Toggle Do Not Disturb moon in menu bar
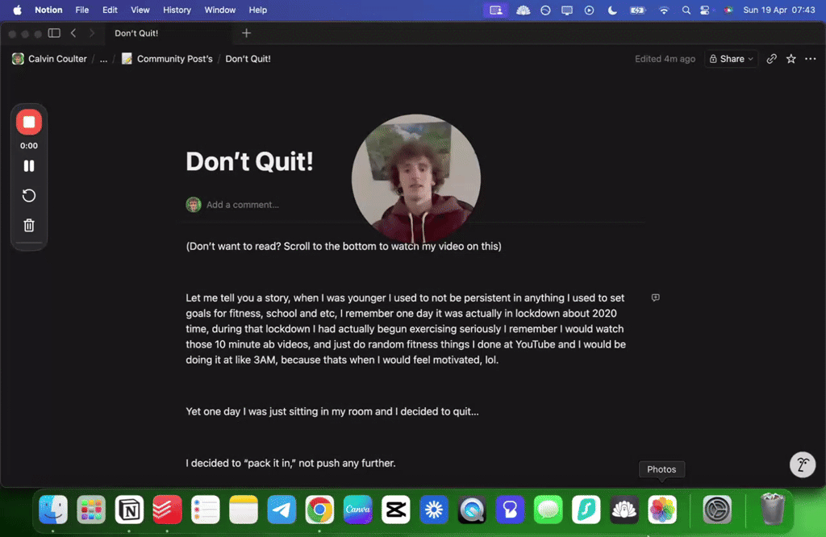826x537 pixels. click(x=614, y=10)
